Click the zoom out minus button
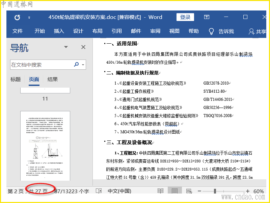This screenshot has width=270, height=203. pos(199,191)
